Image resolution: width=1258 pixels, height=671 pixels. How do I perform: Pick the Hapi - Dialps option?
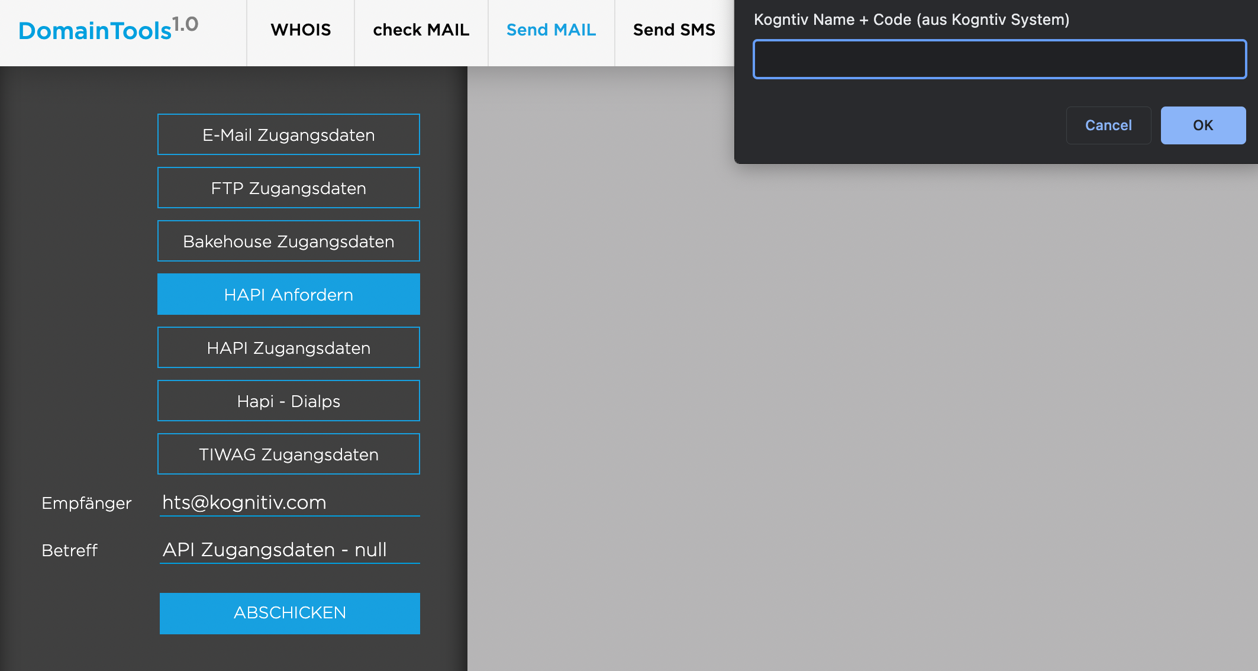[289, 401]
